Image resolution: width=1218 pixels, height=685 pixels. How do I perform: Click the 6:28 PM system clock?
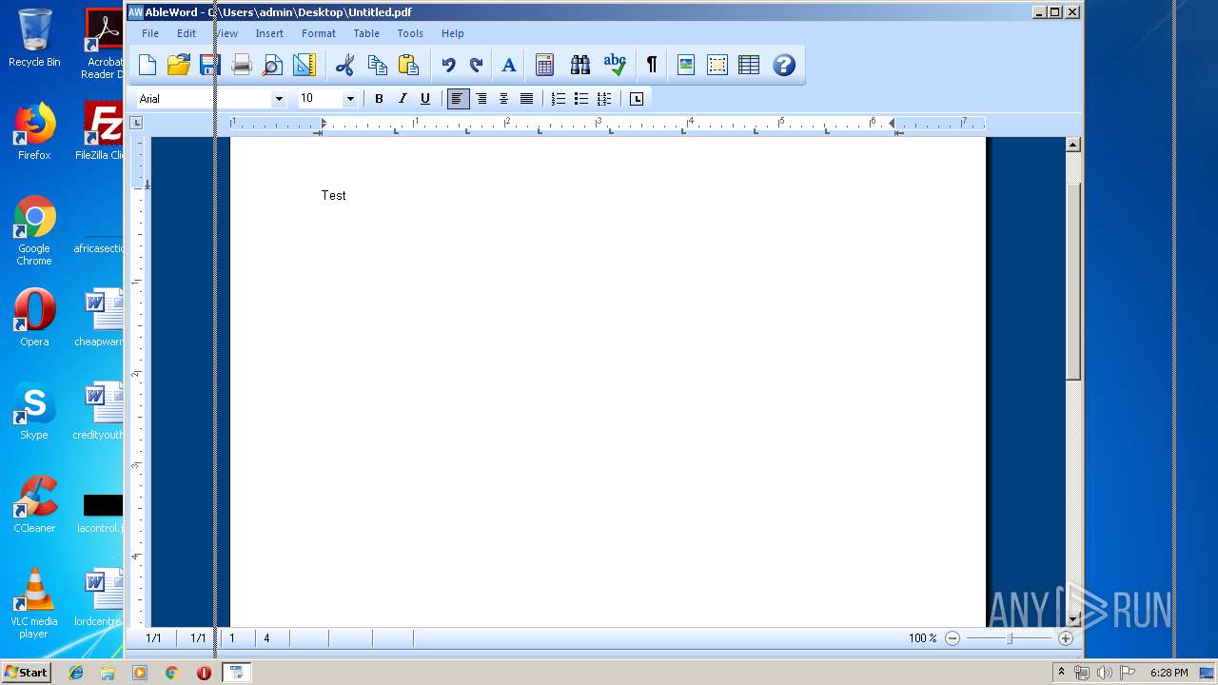[1169, 673]
